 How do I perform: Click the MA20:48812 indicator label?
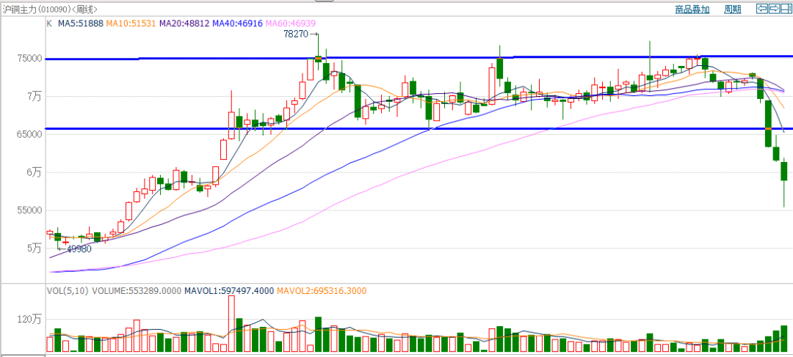(184, 23)
